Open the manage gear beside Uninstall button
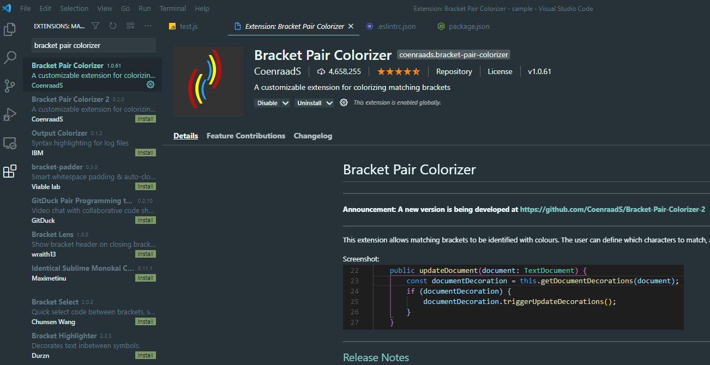The image size is (710, 365). point(344,102)
